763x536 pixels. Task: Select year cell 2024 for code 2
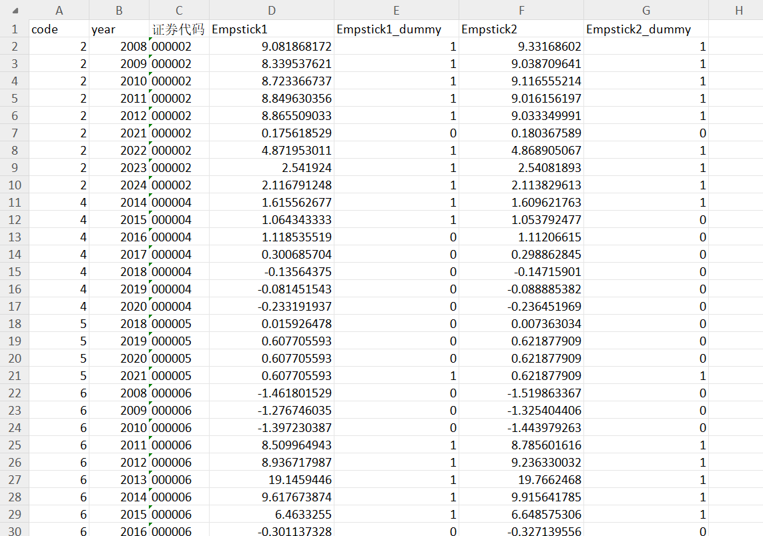coord(119,185)
